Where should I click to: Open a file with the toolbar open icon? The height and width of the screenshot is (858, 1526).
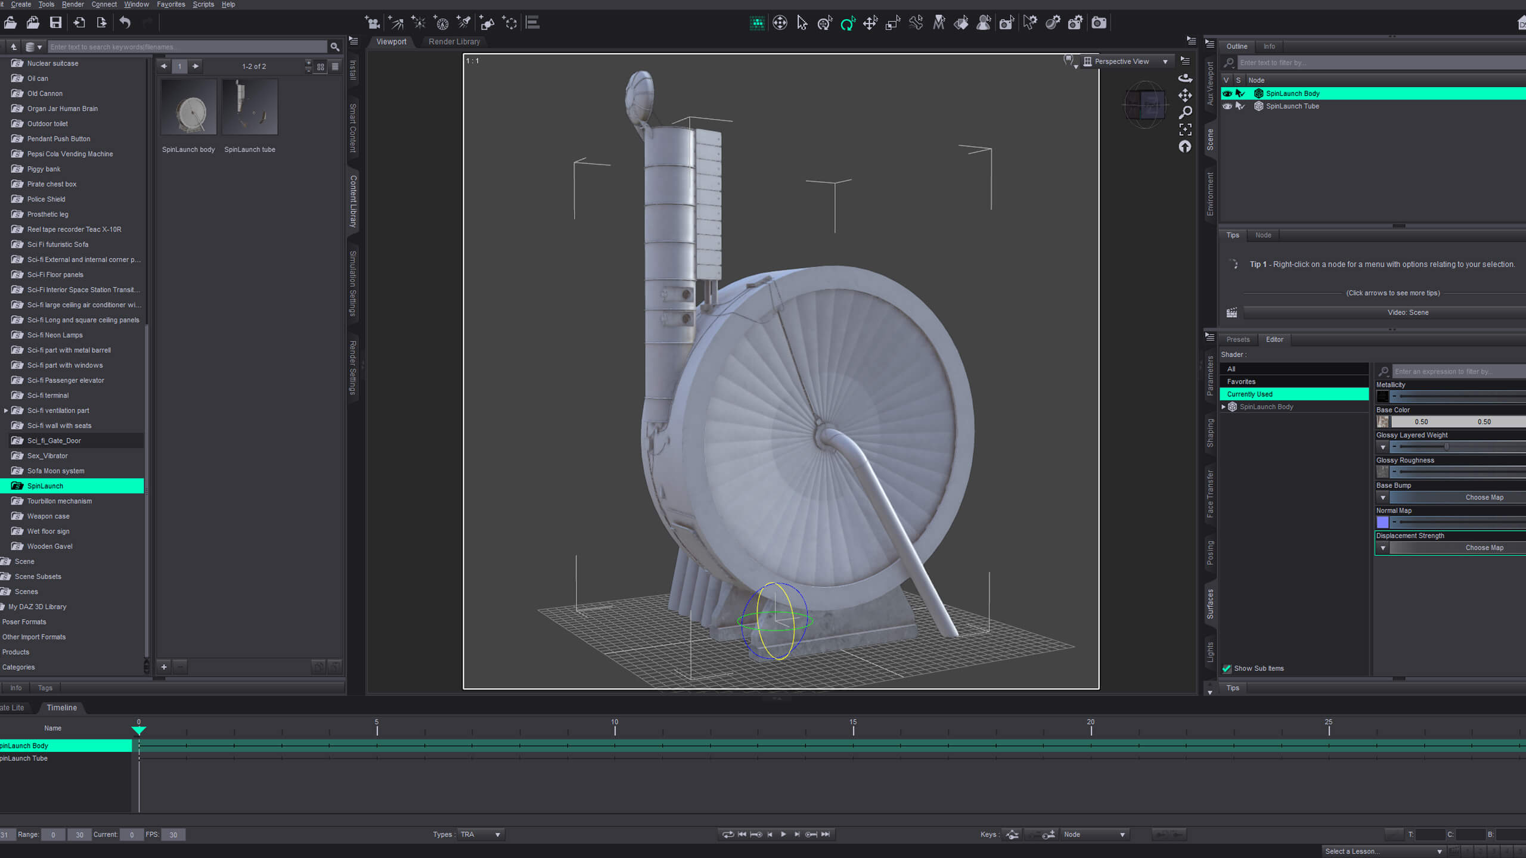[10, 23]
